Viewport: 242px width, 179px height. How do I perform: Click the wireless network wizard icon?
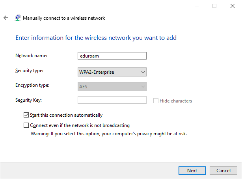pyautogui.click(x=18, y=18)
